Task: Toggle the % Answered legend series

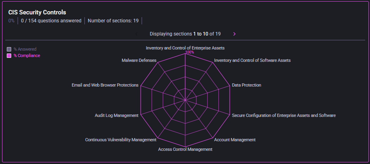Action: [21, 49]
